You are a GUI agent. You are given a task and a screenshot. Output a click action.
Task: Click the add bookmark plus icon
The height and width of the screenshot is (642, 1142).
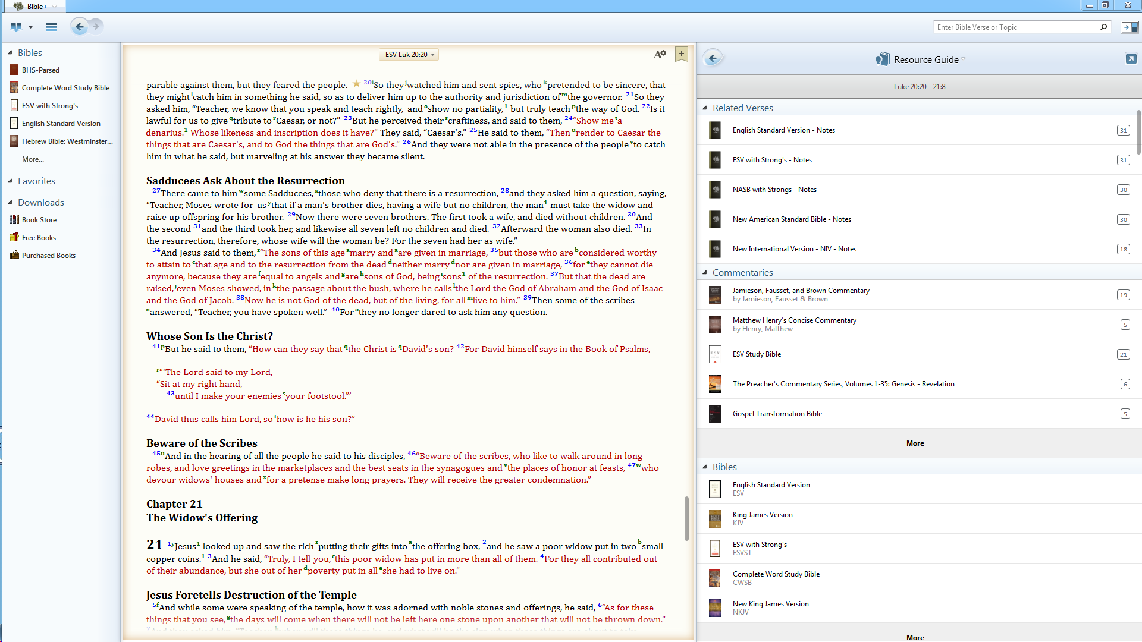point(682,54)
